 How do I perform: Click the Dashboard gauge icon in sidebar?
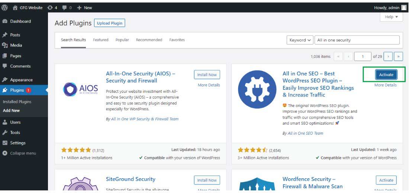tap(5, 22)
